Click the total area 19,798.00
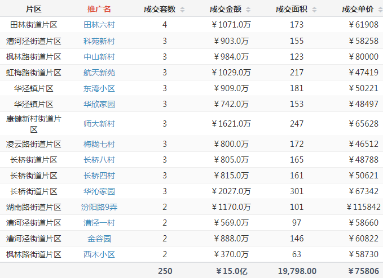 [x=297, y=271]
